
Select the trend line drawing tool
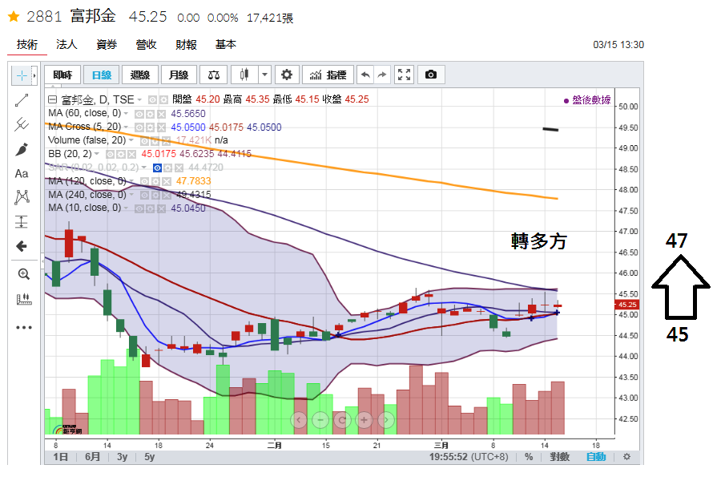click(x=22, y=100)
